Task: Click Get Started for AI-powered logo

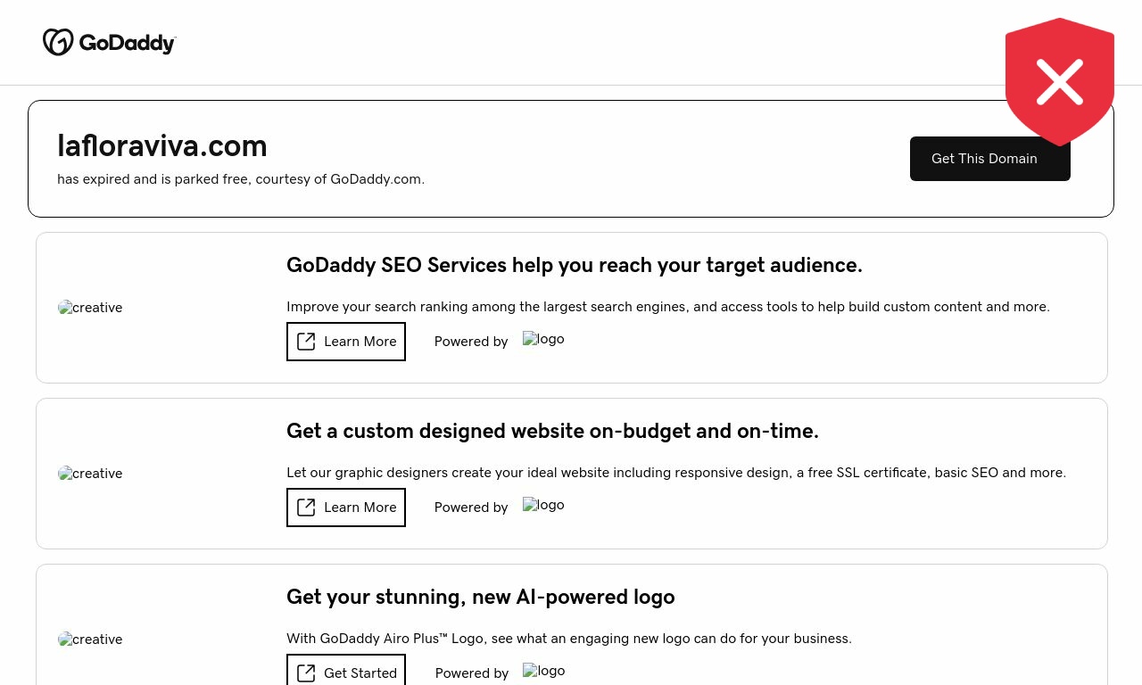Action: pyautogui.click(x=346, y=673)
